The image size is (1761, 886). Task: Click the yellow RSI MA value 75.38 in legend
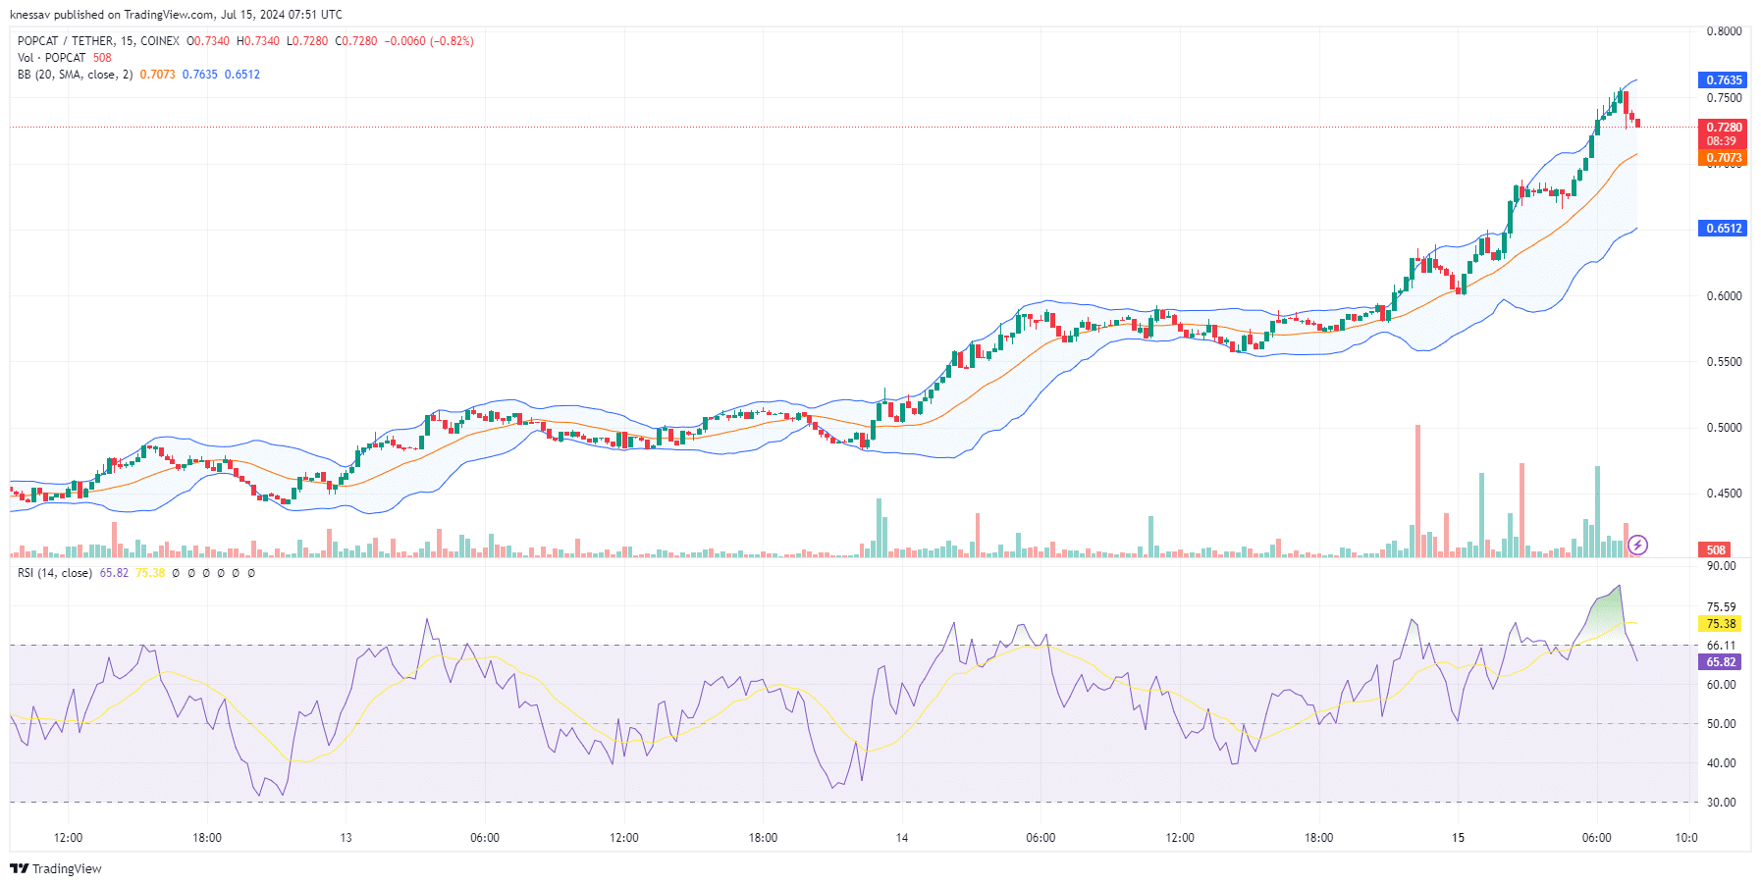pyautogui.click(x=150, y=573)
